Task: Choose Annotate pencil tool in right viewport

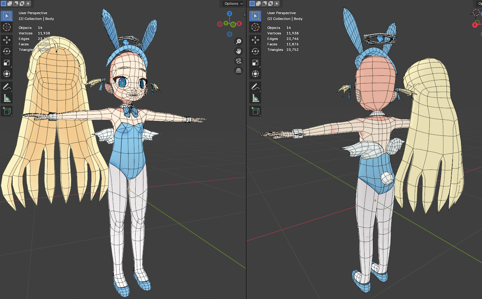Action: pyautogui.click(x=255, y=87)
